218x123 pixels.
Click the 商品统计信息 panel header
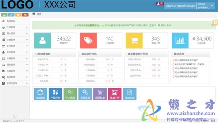(x=100, y=54)
